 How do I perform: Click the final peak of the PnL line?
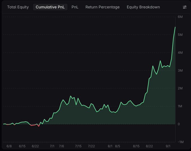[175, 27]
